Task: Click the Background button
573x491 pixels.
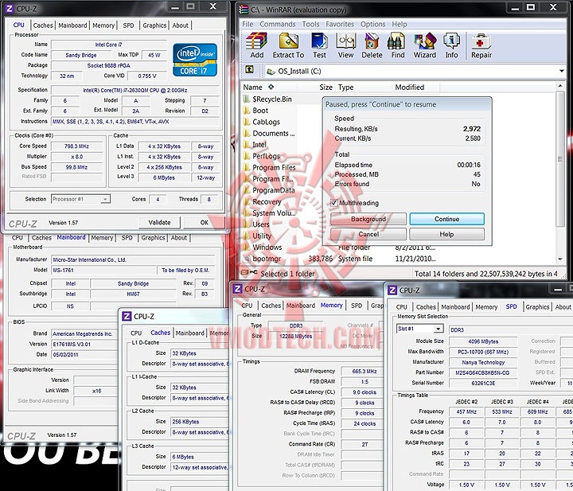Action: (x=368, y=219)
